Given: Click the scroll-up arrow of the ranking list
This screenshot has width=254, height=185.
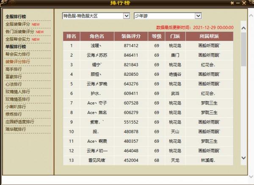Looking at the screenshot, I should tap(244, 28).
